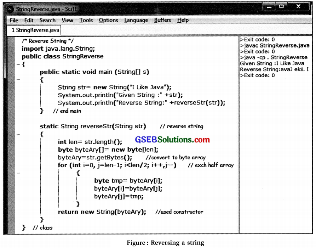This screenshot has height=248, width=316.
Task: Open the Edit menu
Action: point(28,20)
